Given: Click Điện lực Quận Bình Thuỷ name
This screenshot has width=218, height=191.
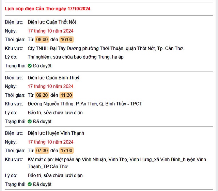Looking at the screenshot, I should click(53, 78).
